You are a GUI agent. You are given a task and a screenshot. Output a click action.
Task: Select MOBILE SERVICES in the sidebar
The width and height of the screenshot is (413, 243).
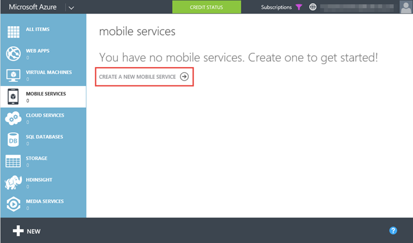(43, 97)
